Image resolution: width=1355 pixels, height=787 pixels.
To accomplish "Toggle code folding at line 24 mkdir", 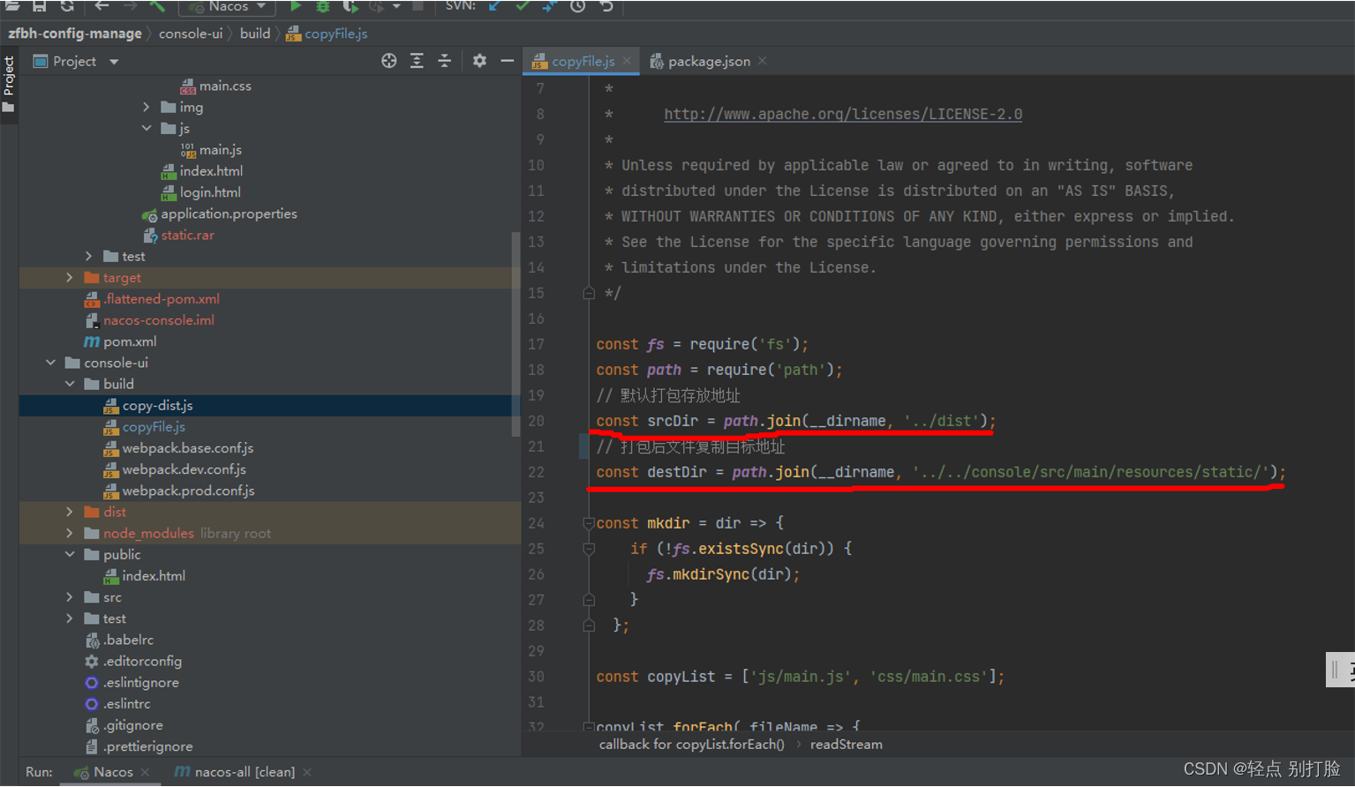I will 589,523.
